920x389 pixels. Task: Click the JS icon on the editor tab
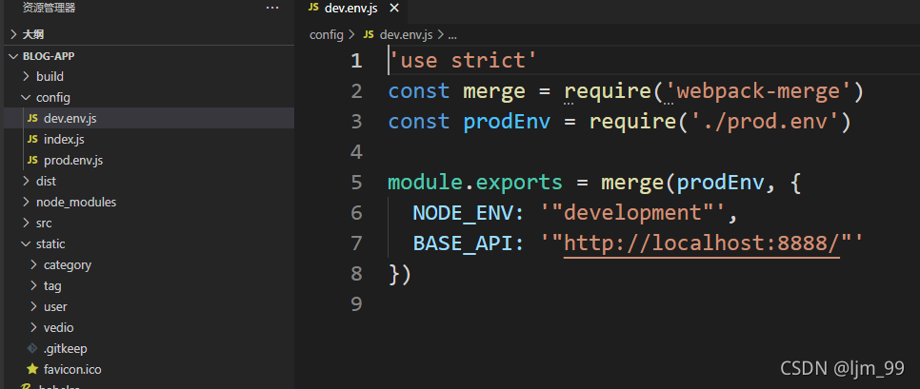313,8
